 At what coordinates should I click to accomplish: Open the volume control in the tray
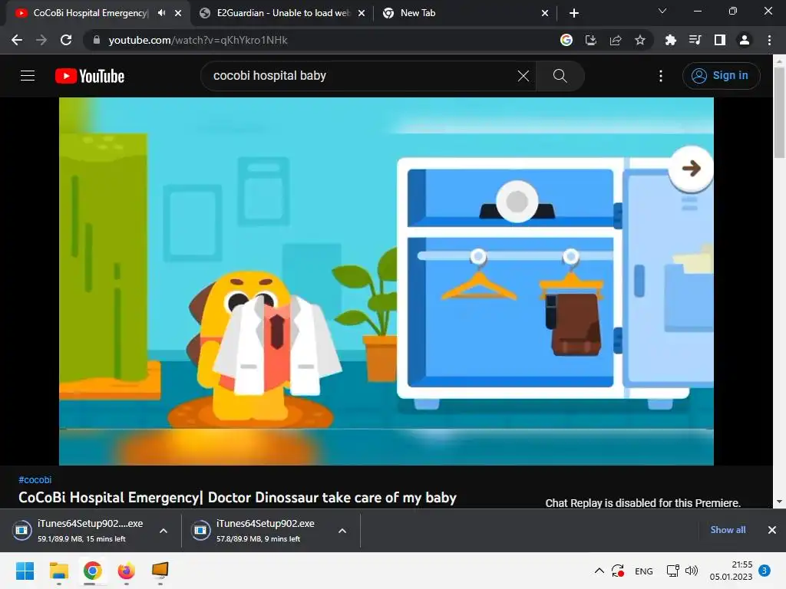coord(692,571)
